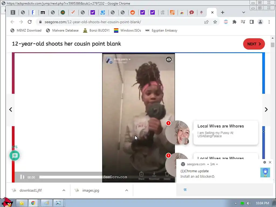Select the tab with the pink pin favicon
The image size is (276, 207).
[x=201, y=12]
